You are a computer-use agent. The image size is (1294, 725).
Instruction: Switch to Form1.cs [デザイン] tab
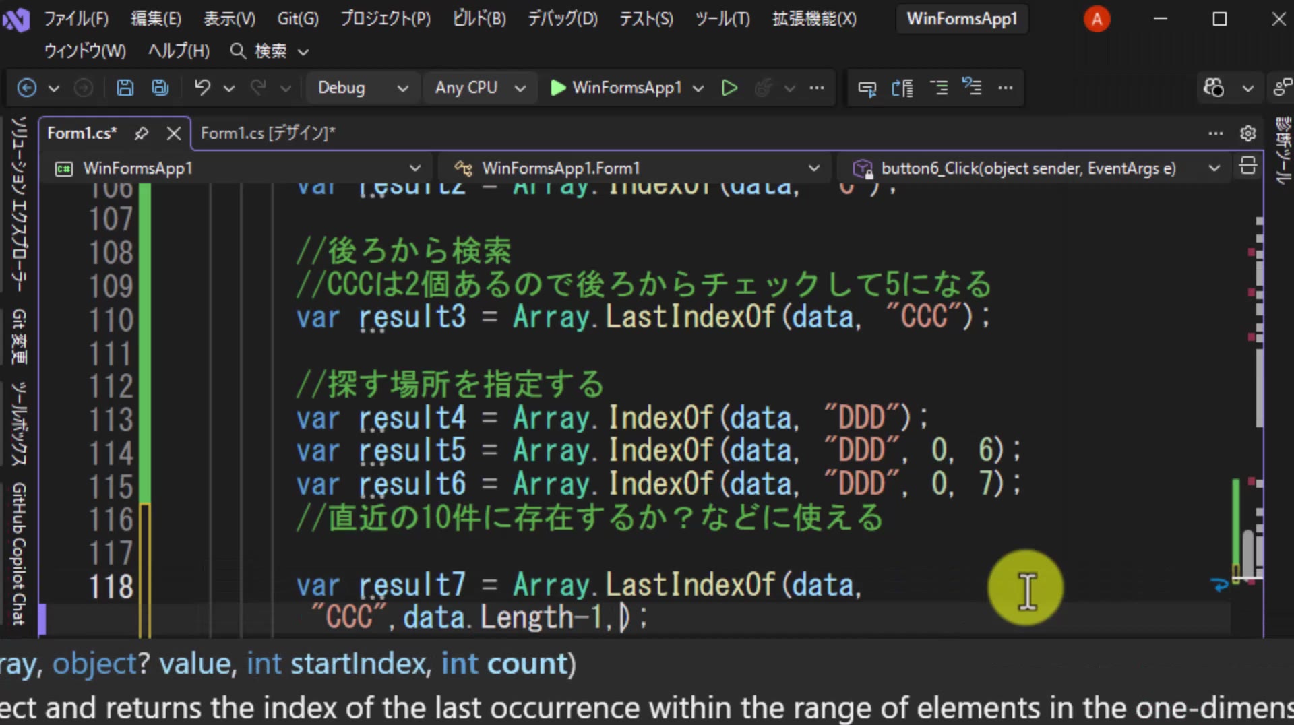click(x=268, y=133)
